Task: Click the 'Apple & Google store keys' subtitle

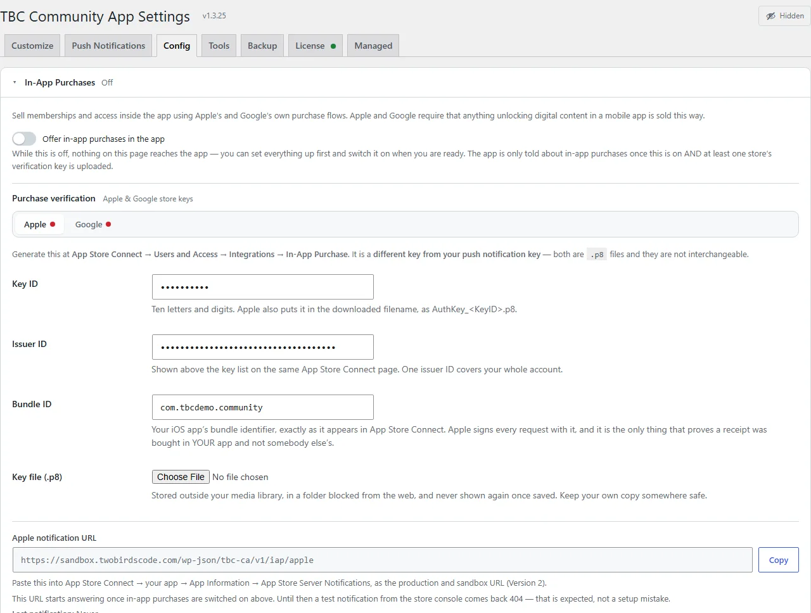Action: pyautogui.click(x=148, y=199)
